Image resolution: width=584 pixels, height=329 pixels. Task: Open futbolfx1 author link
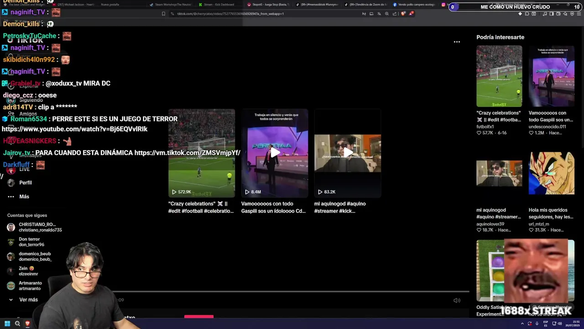click(x=485, y=127)
